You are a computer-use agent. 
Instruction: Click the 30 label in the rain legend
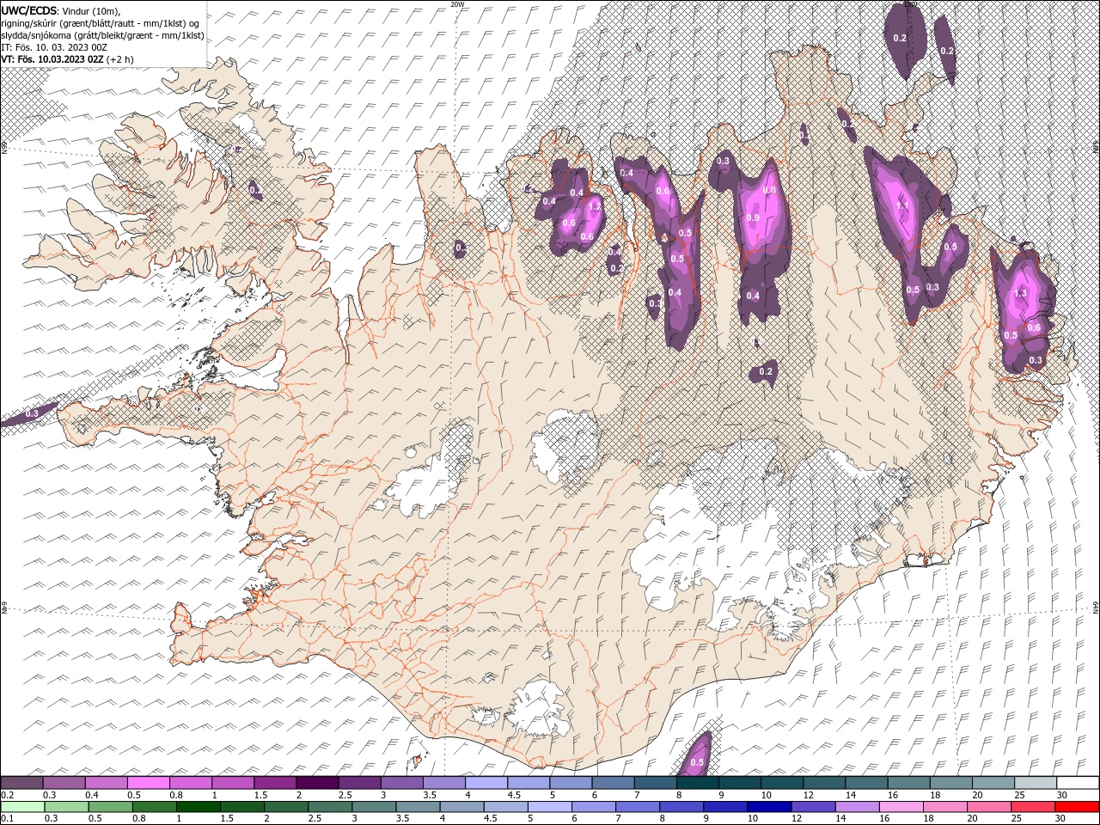(x=1061, y=819)
